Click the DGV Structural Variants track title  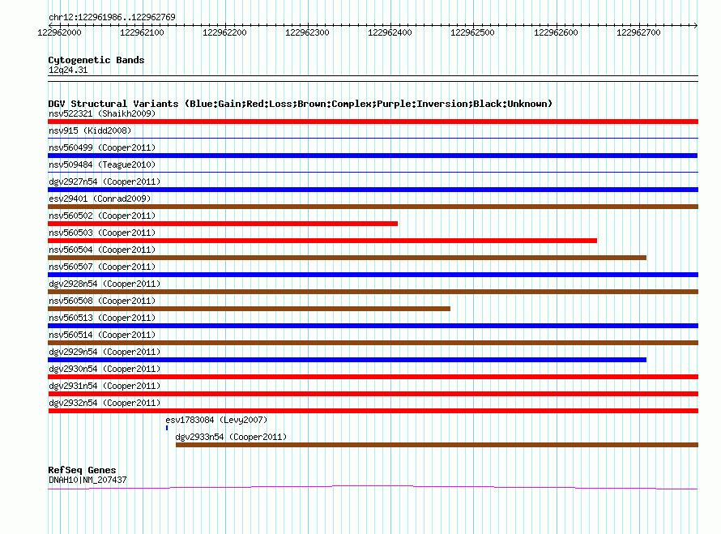pyautogui.click(x=301, y=104)
